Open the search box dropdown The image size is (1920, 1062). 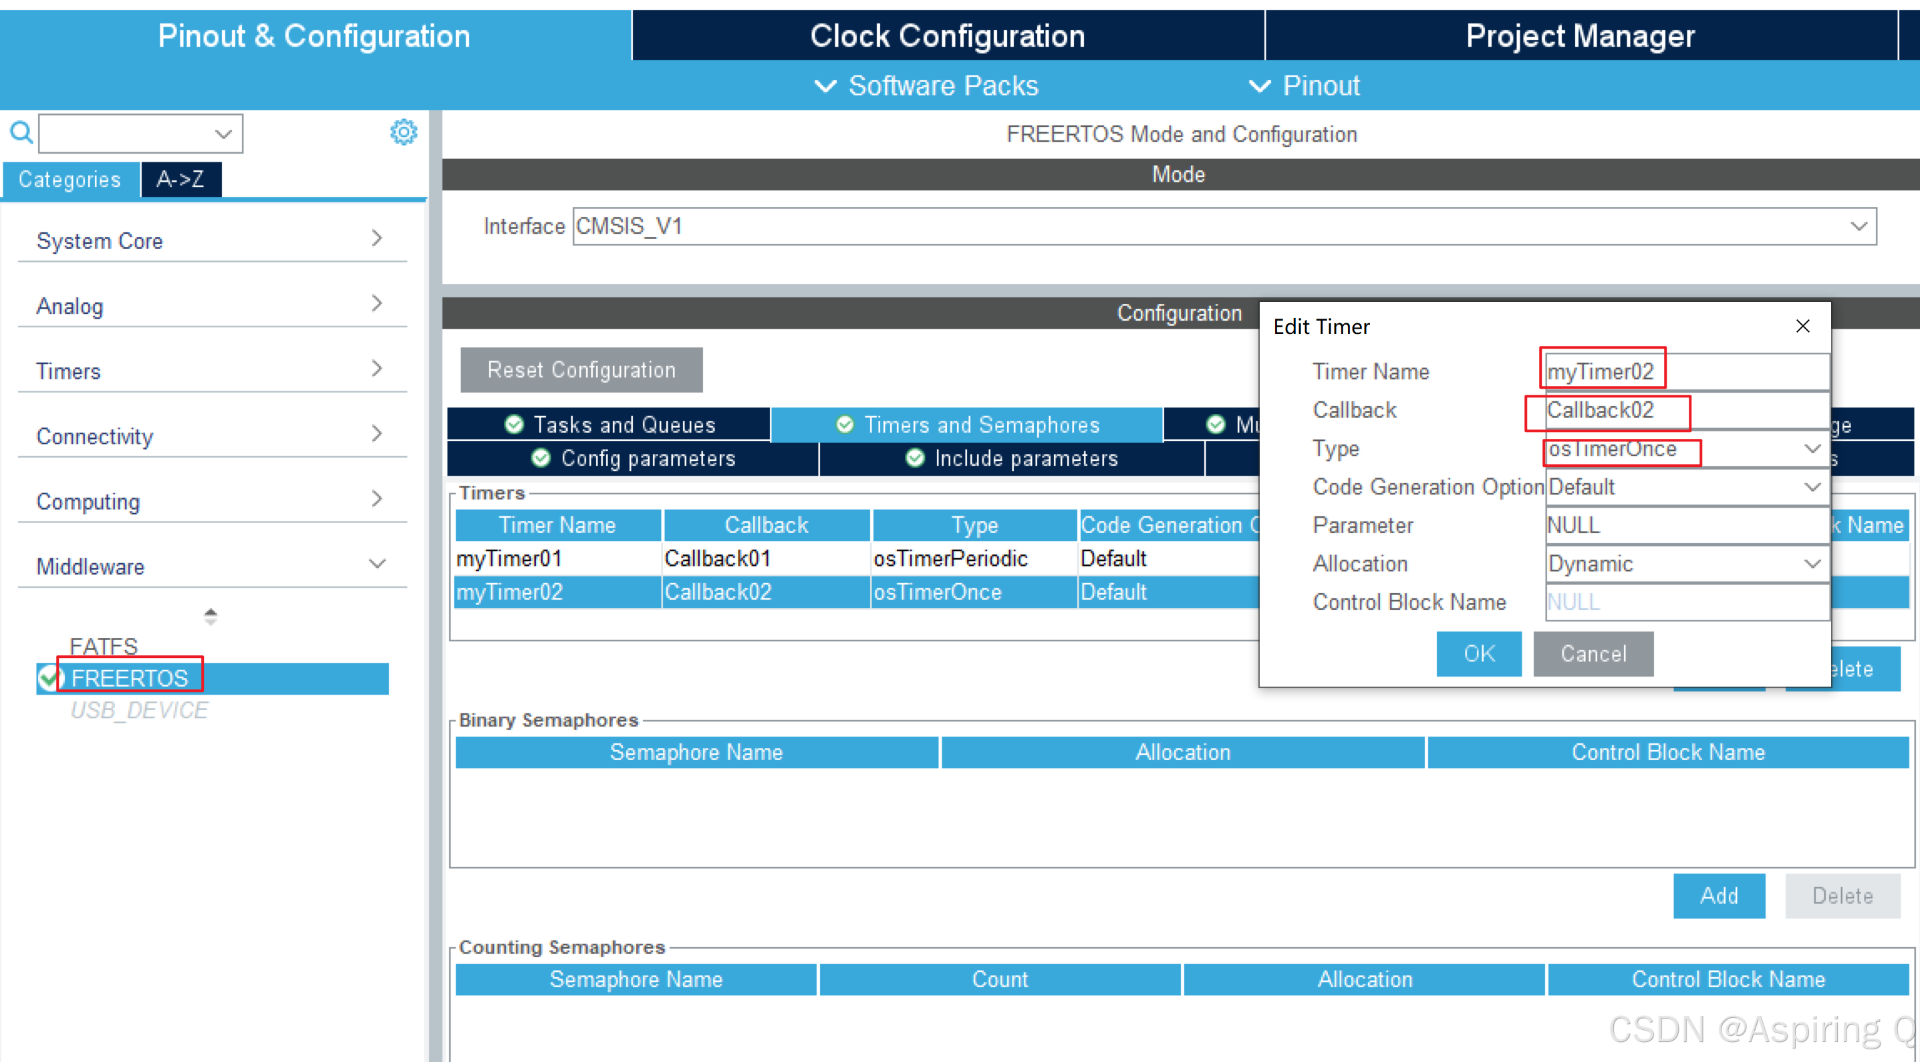click(223, 134)
